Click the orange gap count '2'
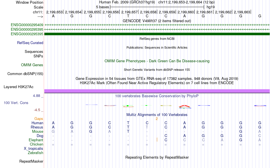Image resolution: width=270 pixels, height=168 pixels. (x=157, y=119)
